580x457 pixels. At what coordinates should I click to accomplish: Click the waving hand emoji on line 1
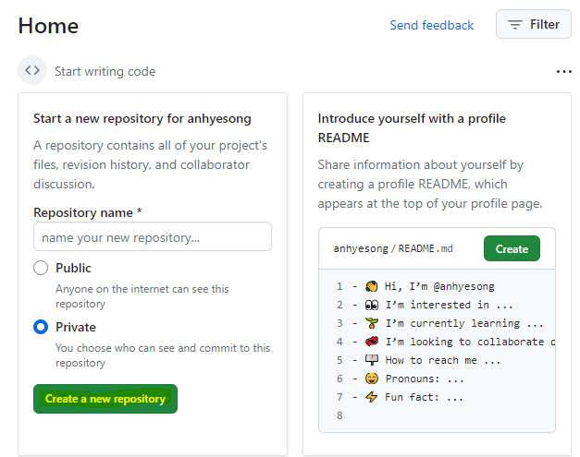pyautogui.click(x=371, y=287)
